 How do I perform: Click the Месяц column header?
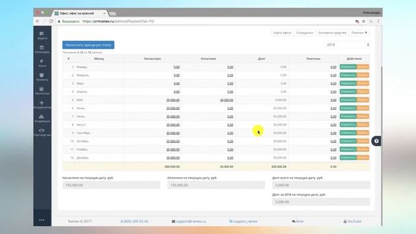pos(99,58)
